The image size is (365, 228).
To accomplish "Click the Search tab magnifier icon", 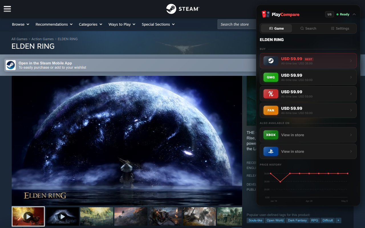I will tap(302, 28).
